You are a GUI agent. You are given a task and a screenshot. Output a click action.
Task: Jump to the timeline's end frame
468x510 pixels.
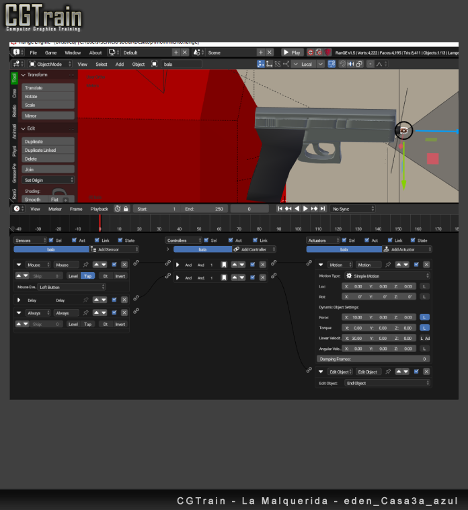pos(322,209)
